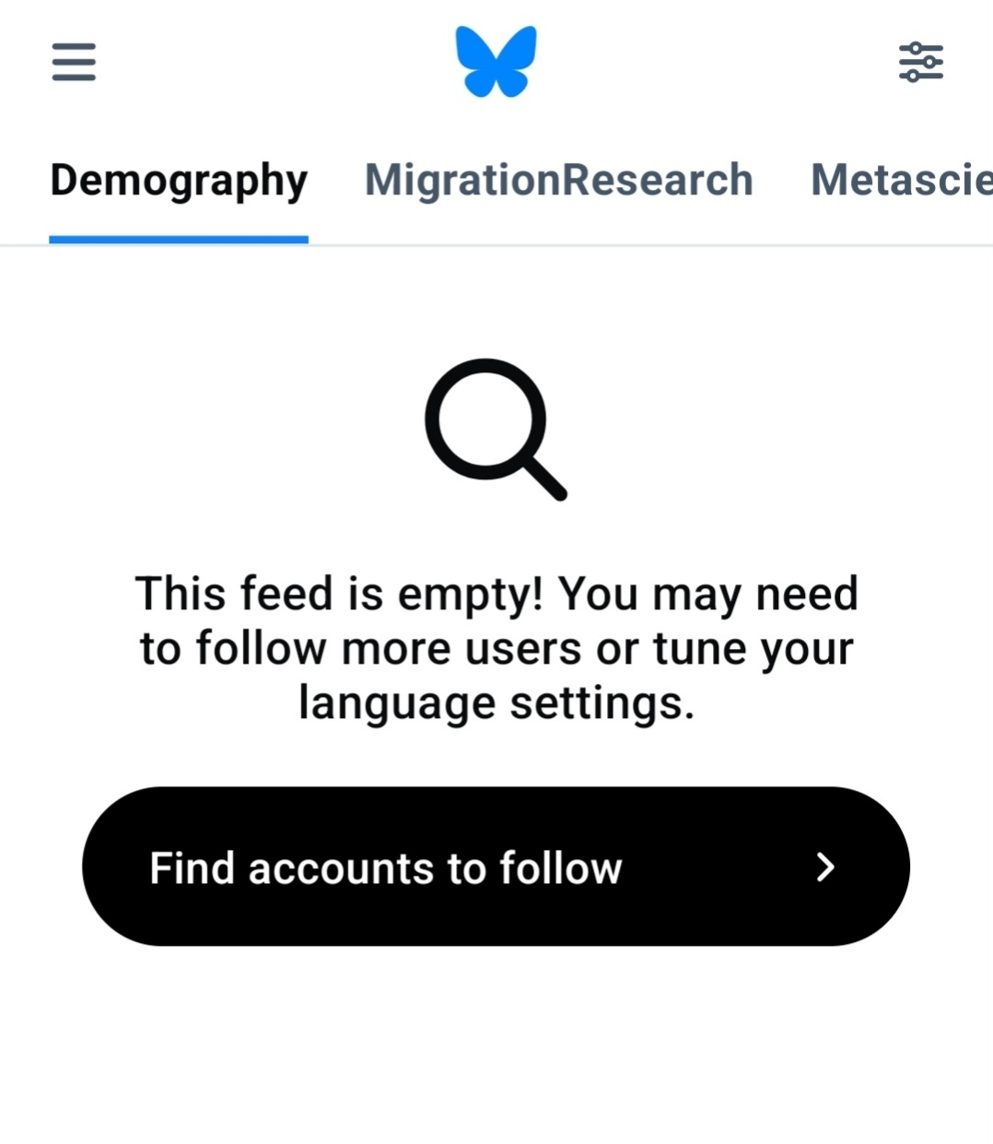The image size is (993, 1144).
Task: Click the "This feed is empty!" message
Action: click(x=339, y=594)
